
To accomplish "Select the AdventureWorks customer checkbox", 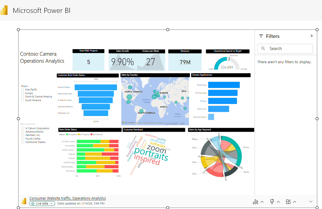I will pyautogui.click(x=23, y=131).
